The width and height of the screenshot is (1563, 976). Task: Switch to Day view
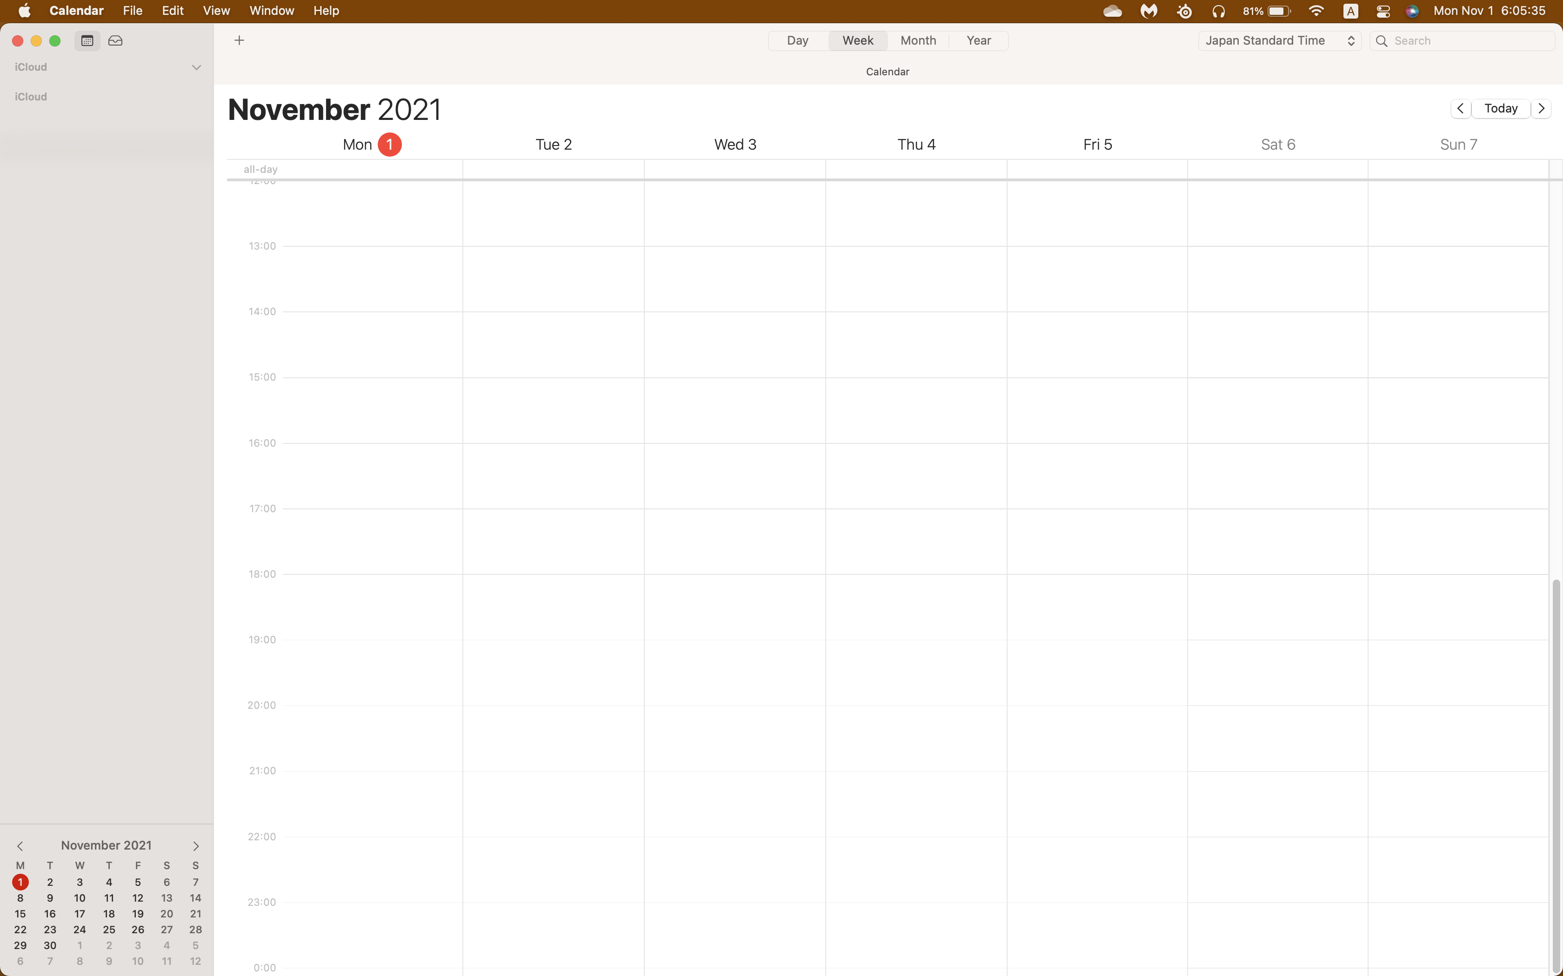tap(798, 41)
